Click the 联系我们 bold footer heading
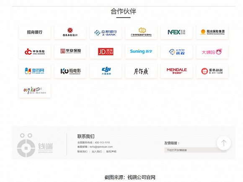 coord(86,136)
